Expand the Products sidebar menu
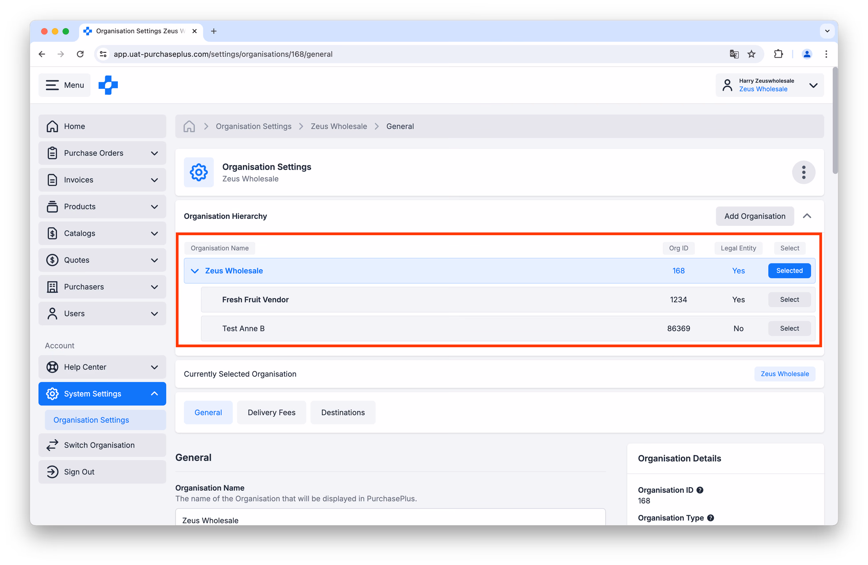 click(x=102, y=206)
